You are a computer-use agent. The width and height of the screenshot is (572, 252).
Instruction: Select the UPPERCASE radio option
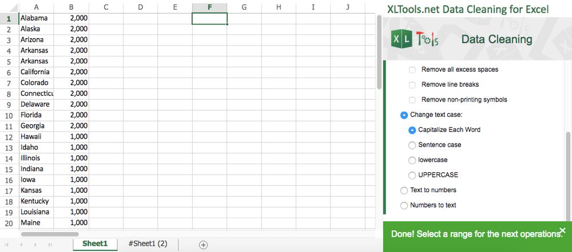pyautogui.click(x=412, y=175)
